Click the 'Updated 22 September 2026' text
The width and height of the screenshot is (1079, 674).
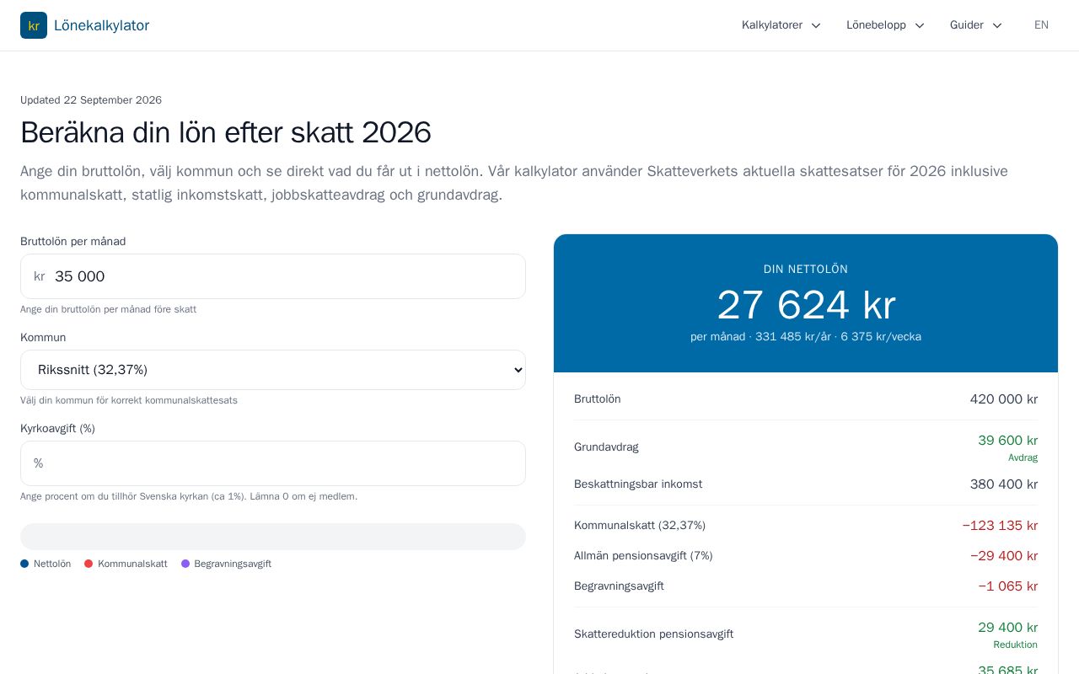point(91,100)
